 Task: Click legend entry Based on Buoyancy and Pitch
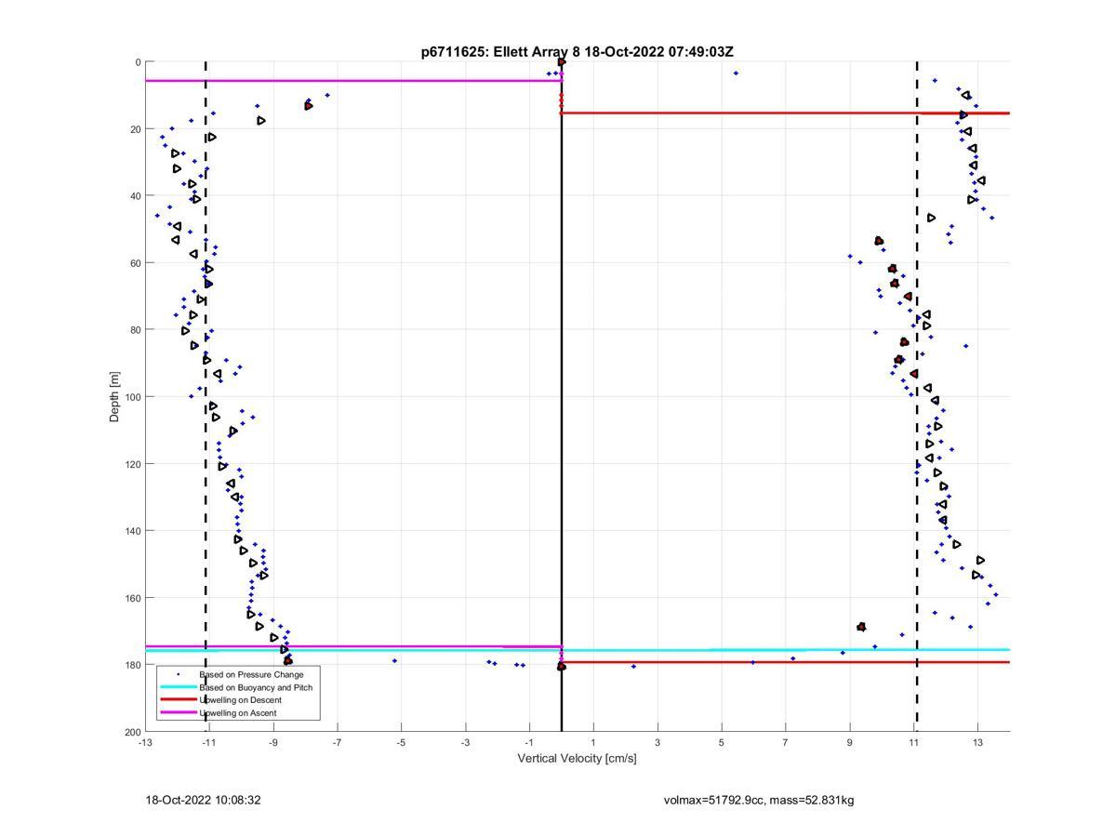point(256,687)
